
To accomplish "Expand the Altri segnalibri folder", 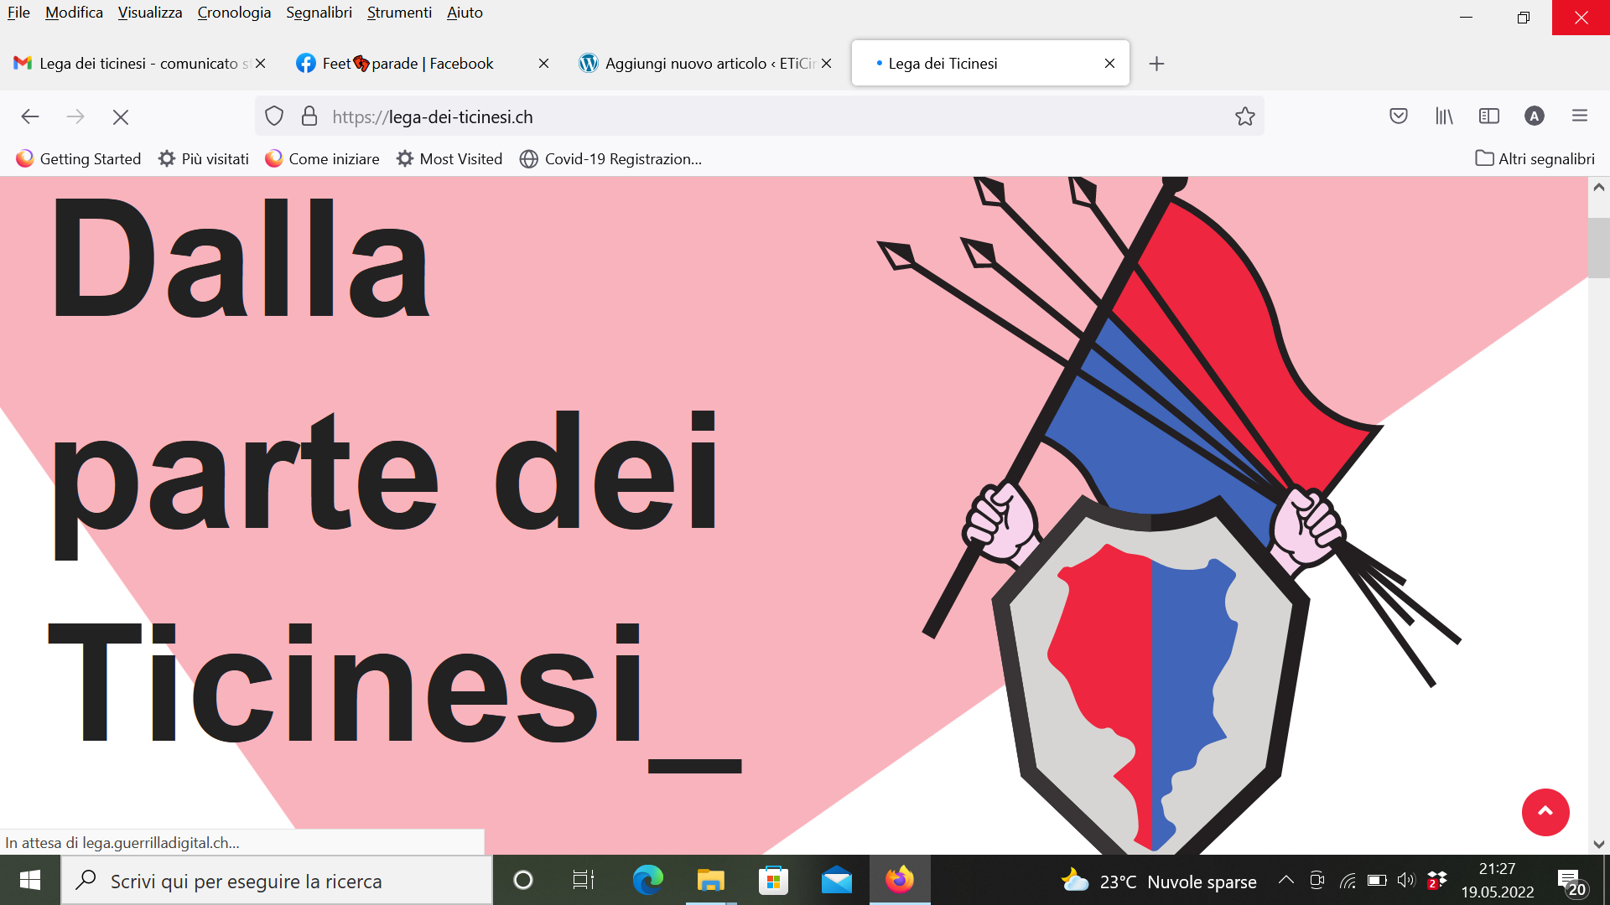I will (1535, 159).
